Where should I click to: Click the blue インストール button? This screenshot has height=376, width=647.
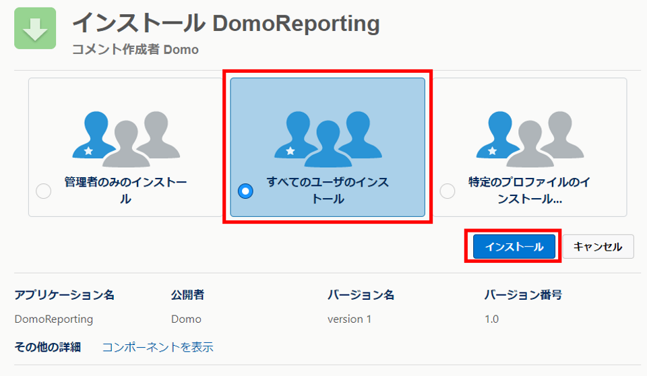pos(514,247)
